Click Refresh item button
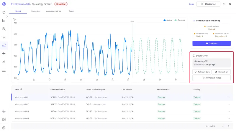 [202, 72]
